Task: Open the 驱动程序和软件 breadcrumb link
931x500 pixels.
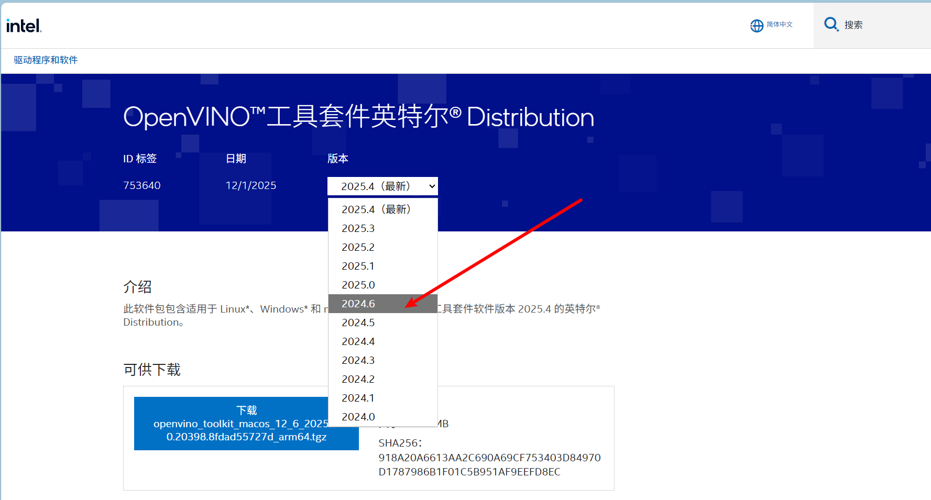Action: [46, 60]
